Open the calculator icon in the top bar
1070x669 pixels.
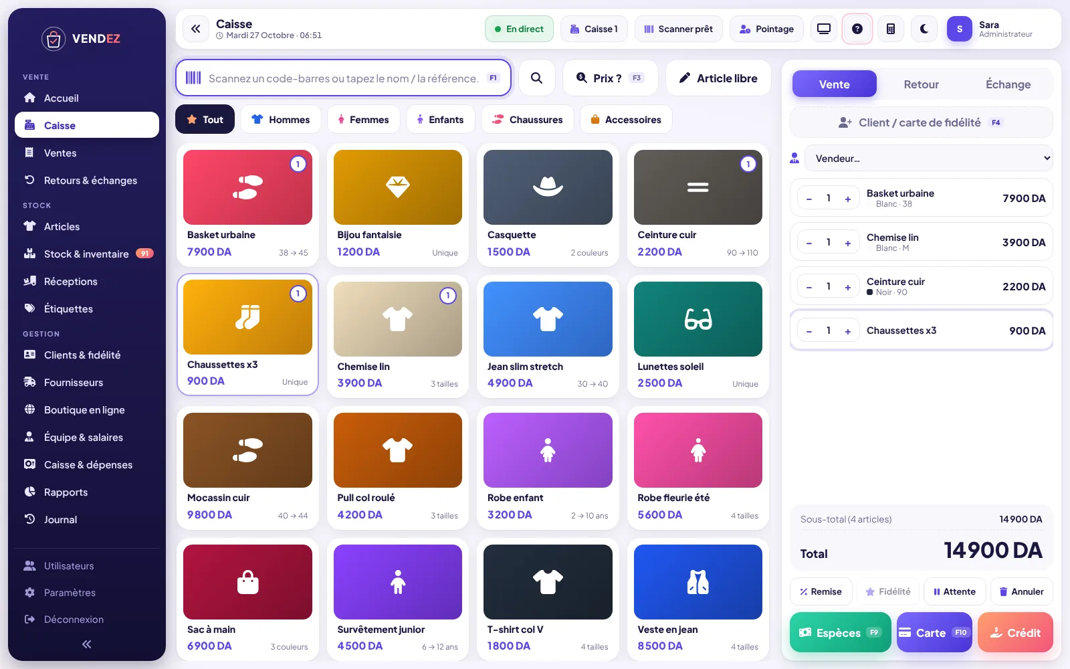[890, 29]
